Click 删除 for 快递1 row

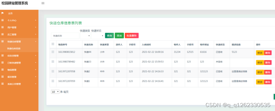point(268,82)
